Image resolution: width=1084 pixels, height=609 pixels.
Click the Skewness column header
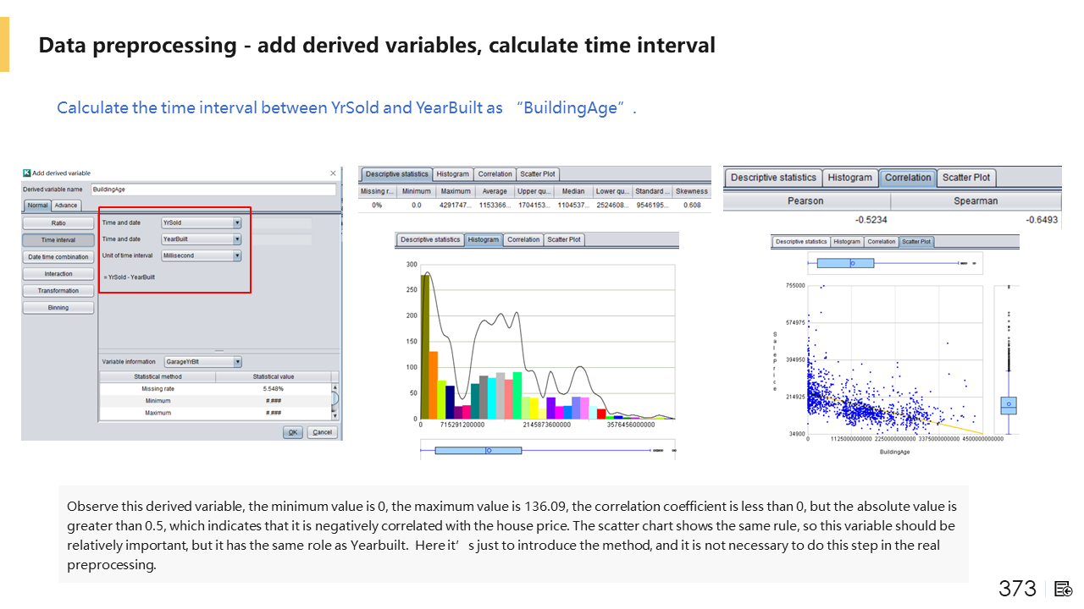[692, 191]
